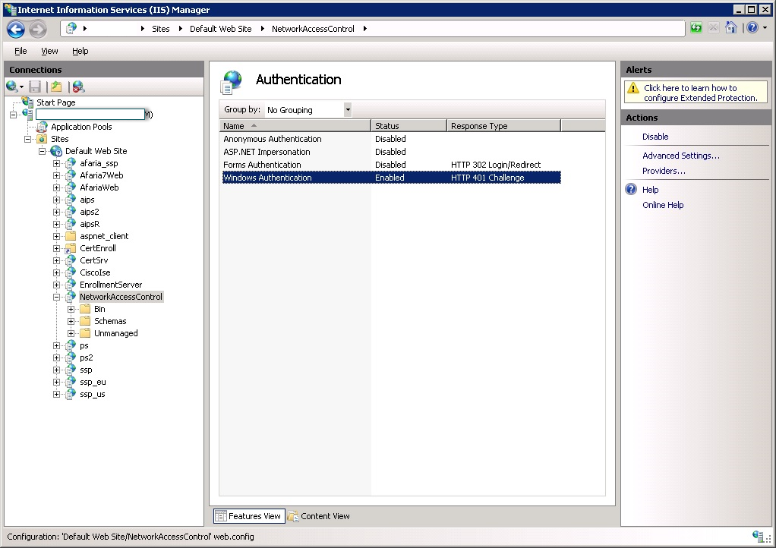The image size is (776, 548).
Task: Select Anonymous Authentication row
Action: click(392, 139)
